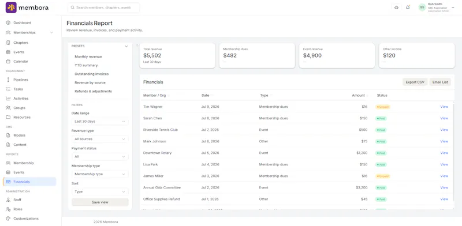Open the Membership type dropdown
Image resolution: width=462 pixels, height=226 pixels.
100,174
